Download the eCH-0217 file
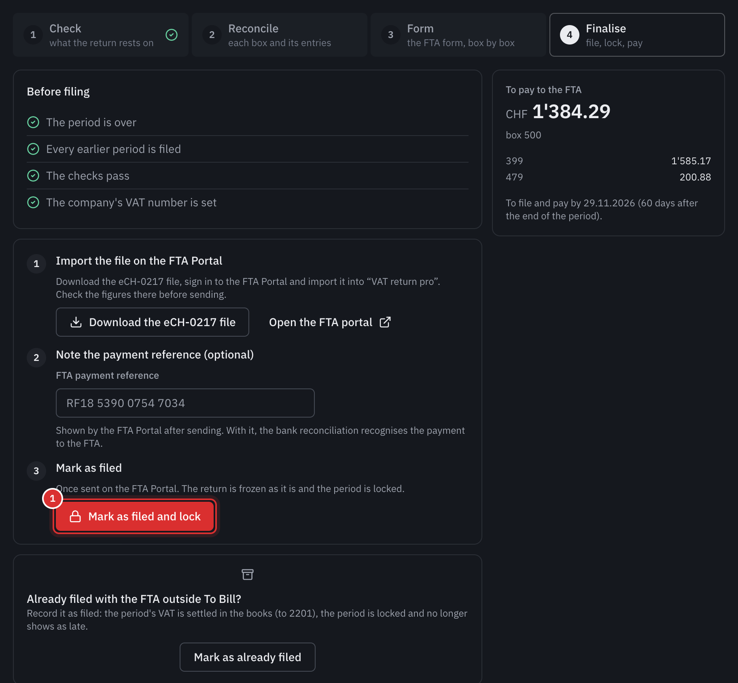This screenshot has height=683, width=738. click(x=153, y=322)
